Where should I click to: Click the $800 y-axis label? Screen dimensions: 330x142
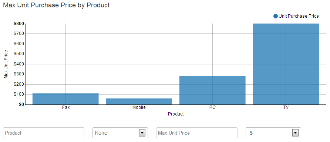[x=19, y=24]
